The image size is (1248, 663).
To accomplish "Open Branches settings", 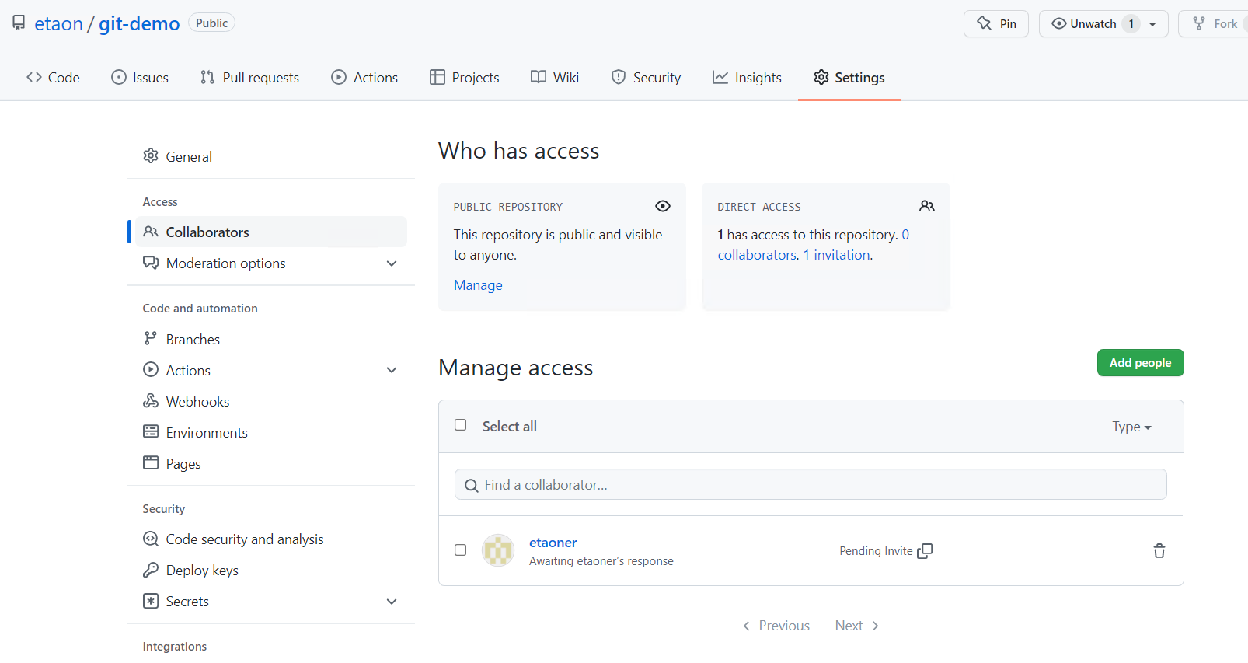I will point(271,340).
